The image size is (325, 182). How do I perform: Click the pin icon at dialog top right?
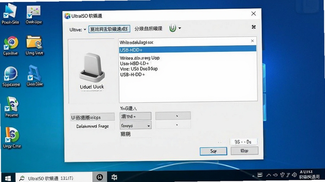253,27
